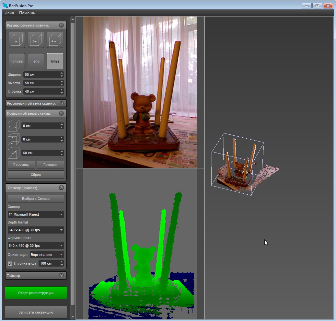Switch to the Тело volume preset

(x=36, y=61)
